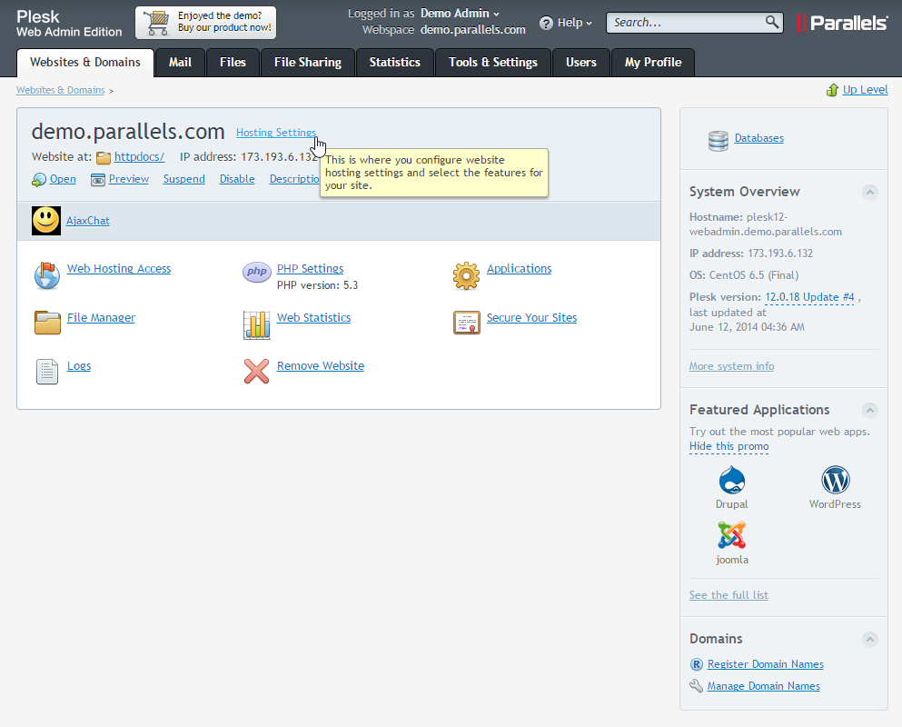Click the File Manager folder icon
Viewport: 902px width, 727px height.
click(x=47, y=323)
